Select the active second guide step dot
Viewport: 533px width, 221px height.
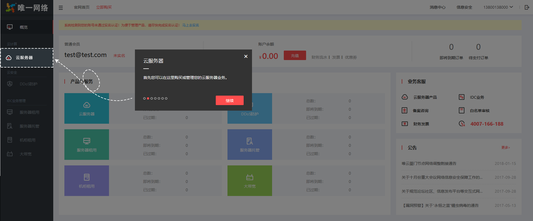148,98
